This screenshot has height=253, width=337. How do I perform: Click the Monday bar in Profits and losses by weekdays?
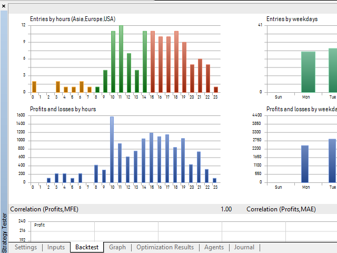[x=305, y=164]
